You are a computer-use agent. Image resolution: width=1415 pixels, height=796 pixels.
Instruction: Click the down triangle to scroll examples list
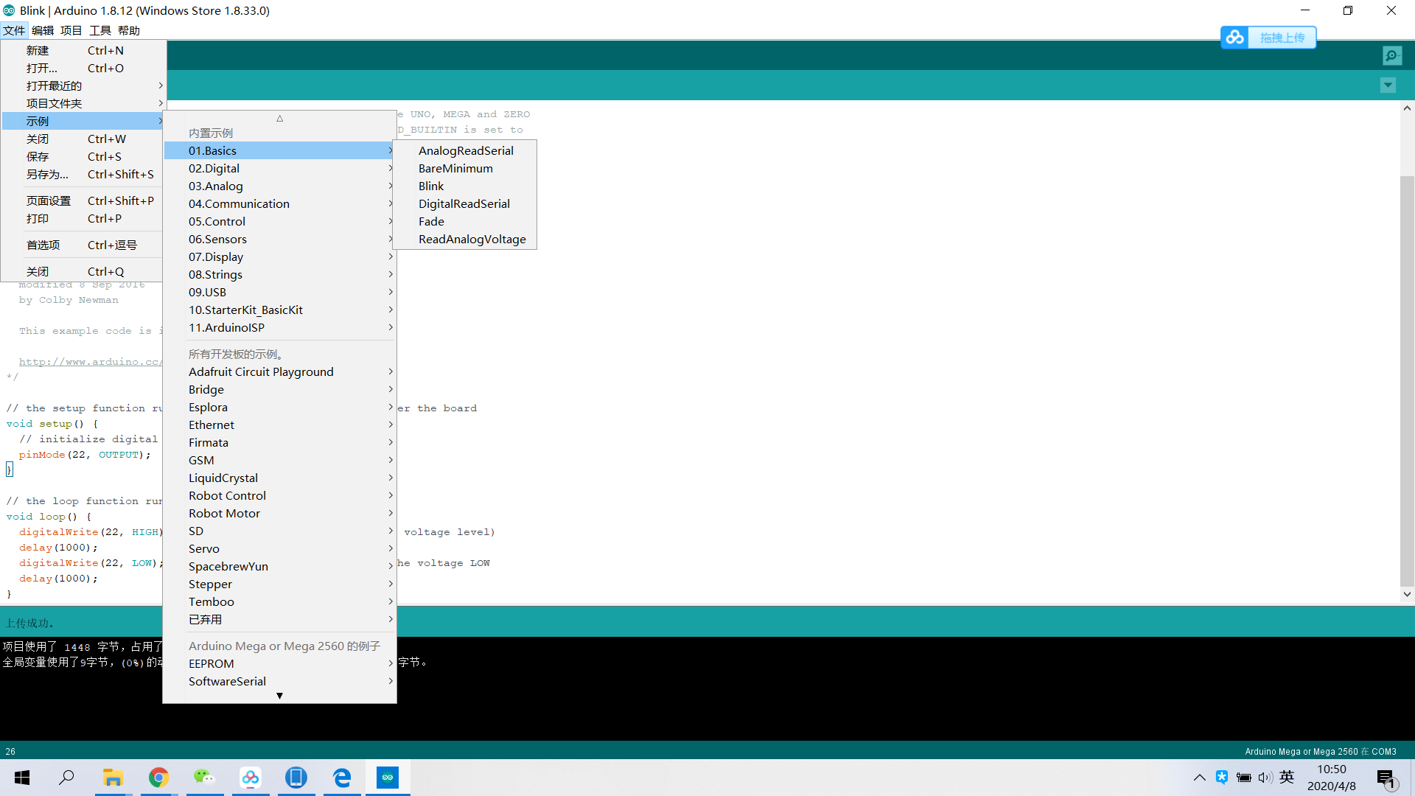coord(279,696)
